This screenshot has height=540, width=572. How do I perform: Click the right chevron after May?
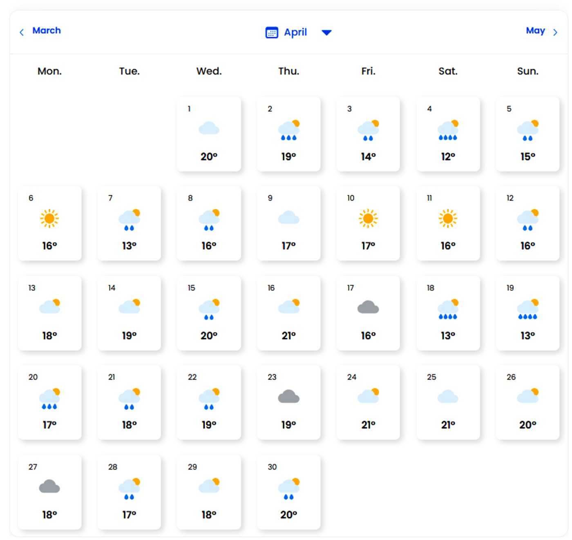tap(555, 32)
